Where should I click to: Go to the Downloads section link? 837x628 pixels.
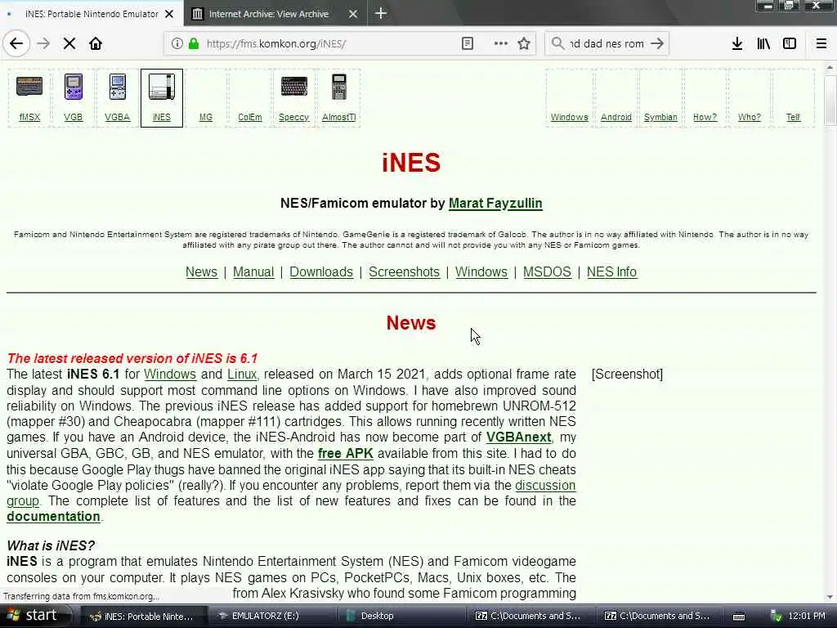point(320,271)
